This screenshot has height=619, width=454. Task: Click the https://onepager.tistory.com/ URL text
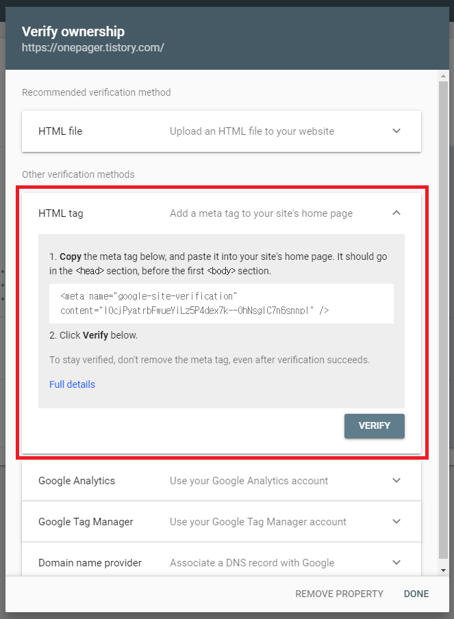tap(93, 48)
